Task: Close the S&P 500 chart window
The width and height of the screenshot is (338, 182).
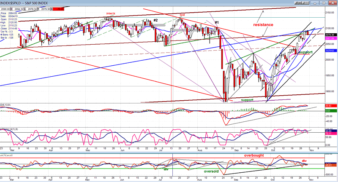Action: coord(333,3)
